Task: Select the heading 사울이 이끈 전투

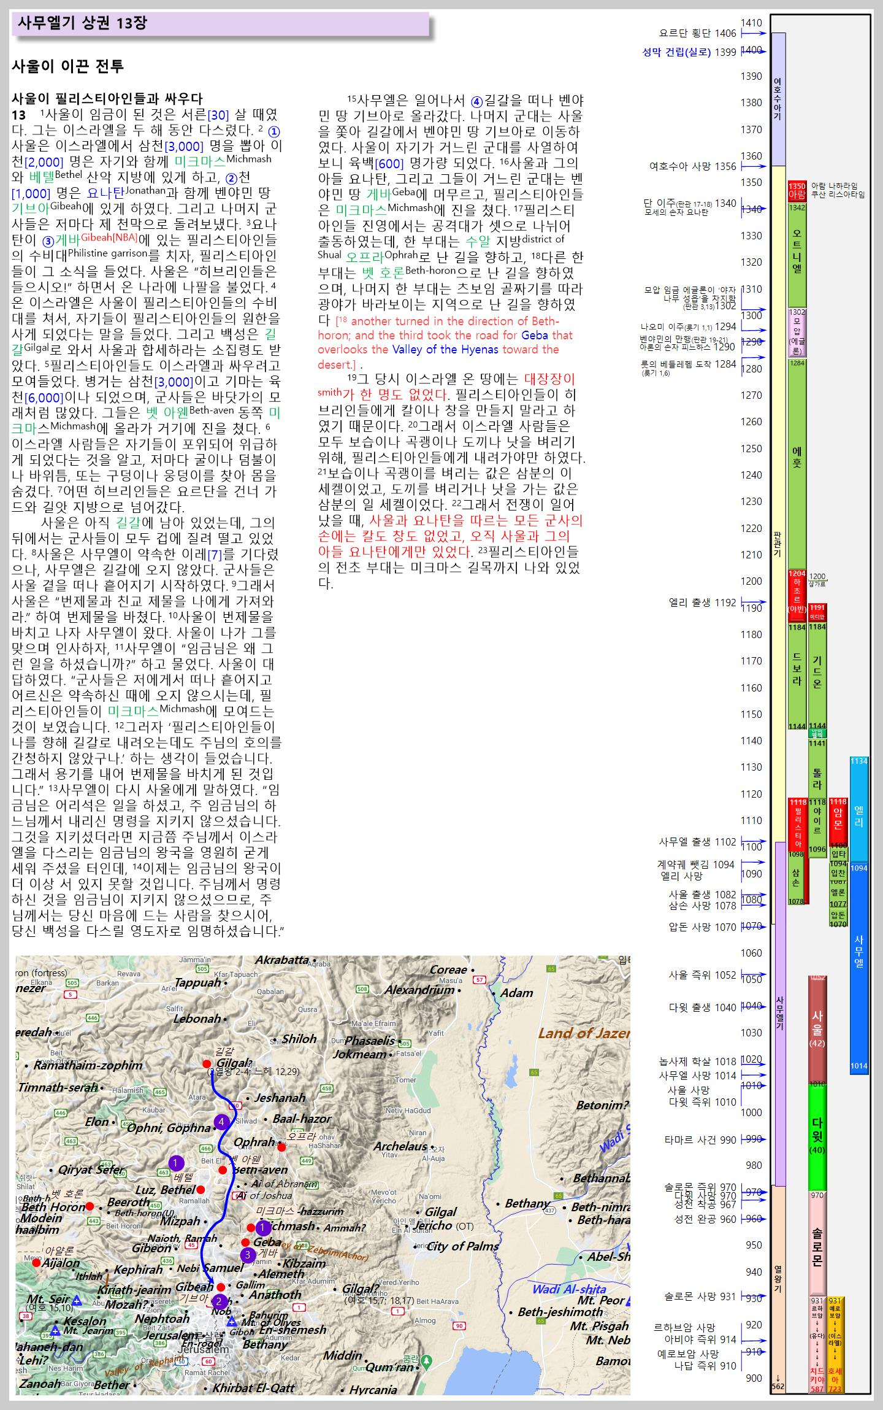Action: coord(68,66)
